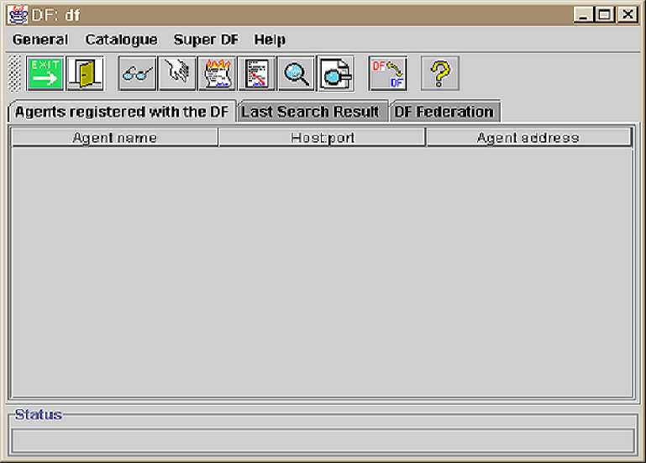The width and height of the screenshot is (646, 463).
Task: Click the yellow question mark icon
Action: click(x=440, y=74)
